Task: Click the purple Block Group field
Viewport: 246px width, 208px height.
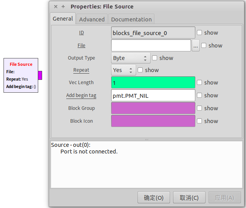Action: point(153,108)
